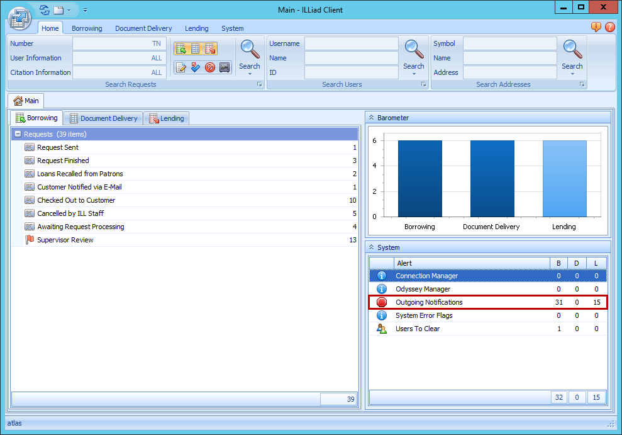Click the refresh icon in quick access toolbar
The width and height of the screenshot is (622, 435).
(44, 10)
